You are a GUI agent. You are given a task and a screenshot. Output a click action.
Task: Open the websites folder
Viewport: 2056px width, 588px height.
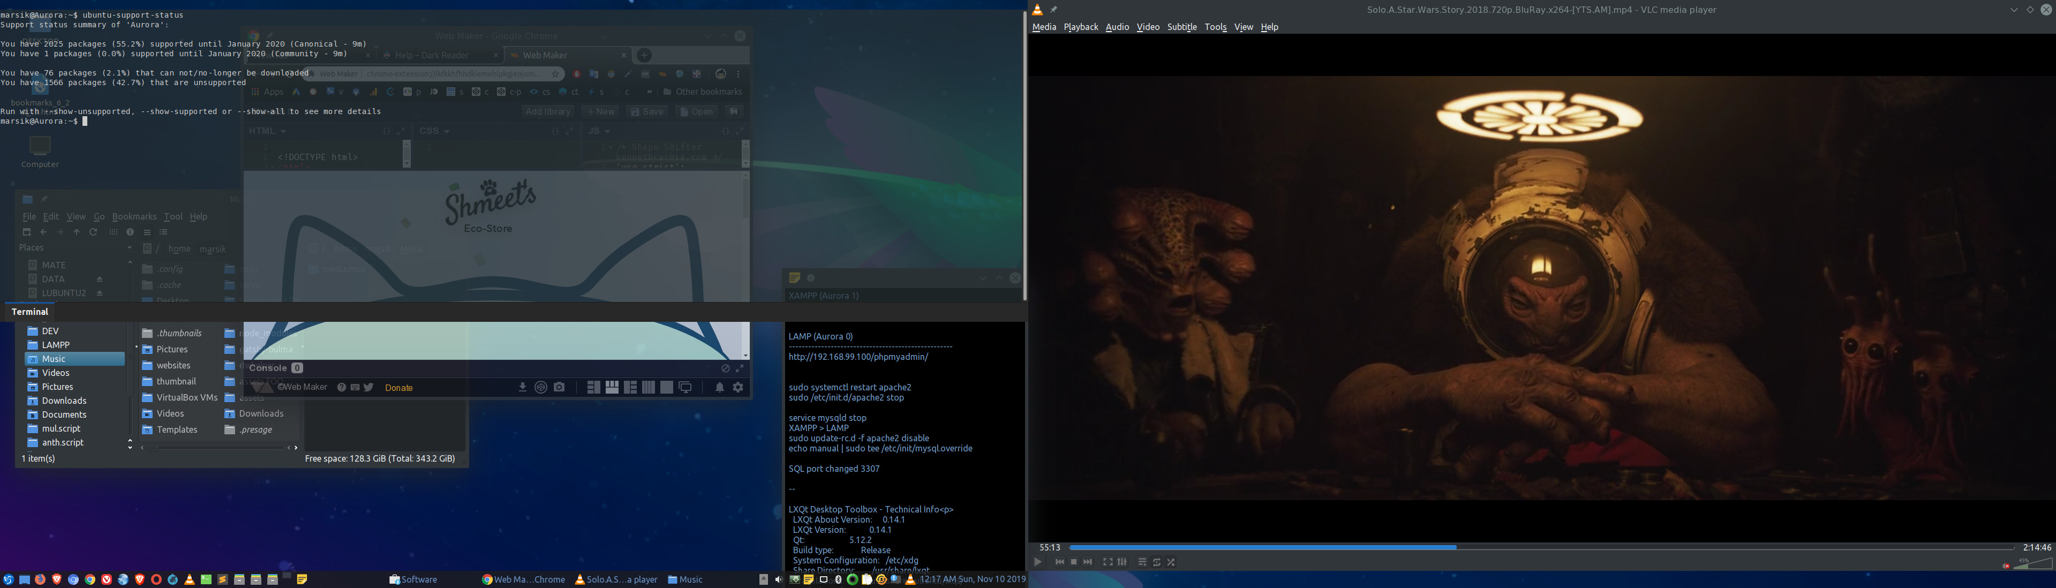coord(167,365)
